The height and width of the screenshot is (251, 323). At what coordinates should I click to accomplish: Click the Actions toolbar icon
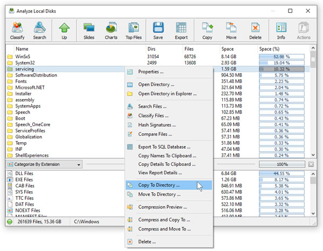(x=304, y=31)
